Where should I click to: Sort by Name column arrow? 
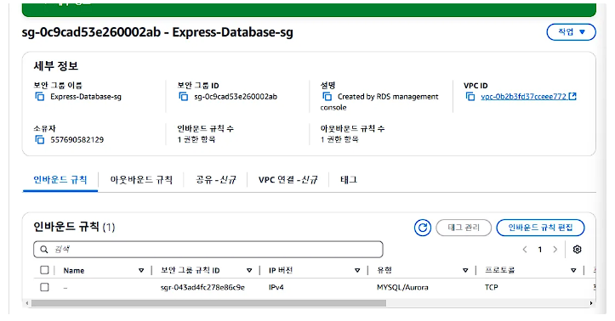pyautogui.click(x=141, y=271)
